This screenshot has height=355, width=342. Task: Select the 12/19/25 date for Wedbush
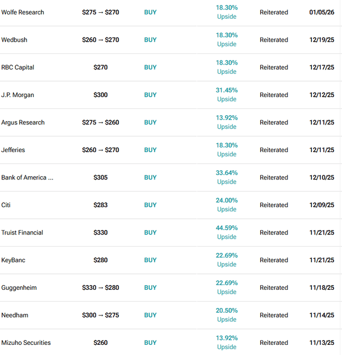point(322,40)
